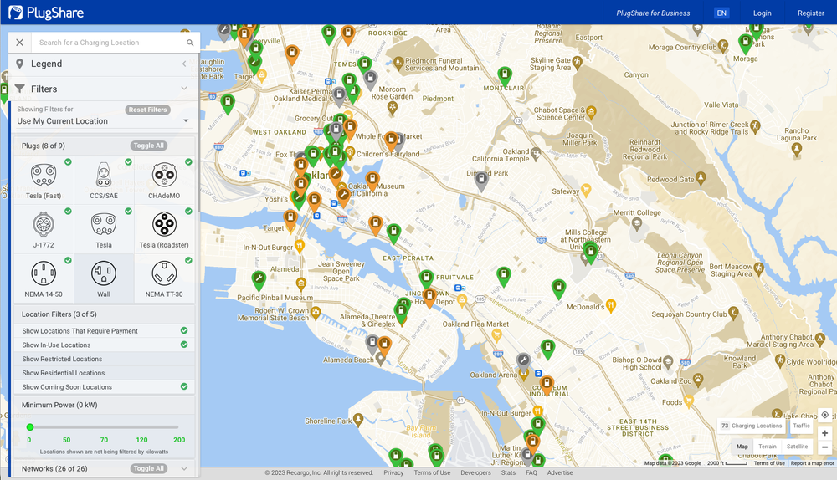Toggle the CCS/SAE plug filter
Viewport: 837px width, 480px height.
tap(104, 180)
